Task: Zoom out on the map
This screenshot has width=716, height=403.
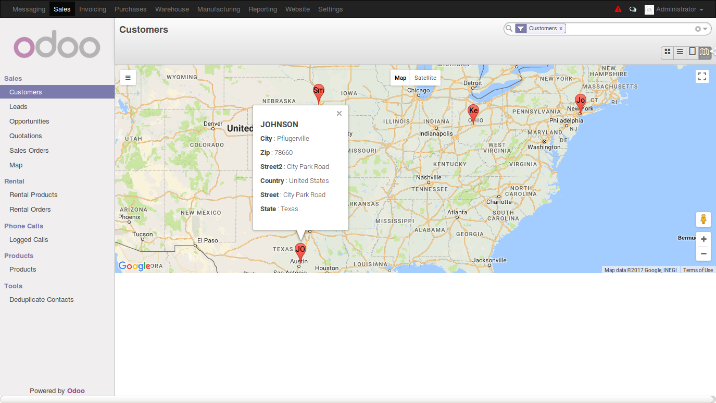Action: (704, 254)
